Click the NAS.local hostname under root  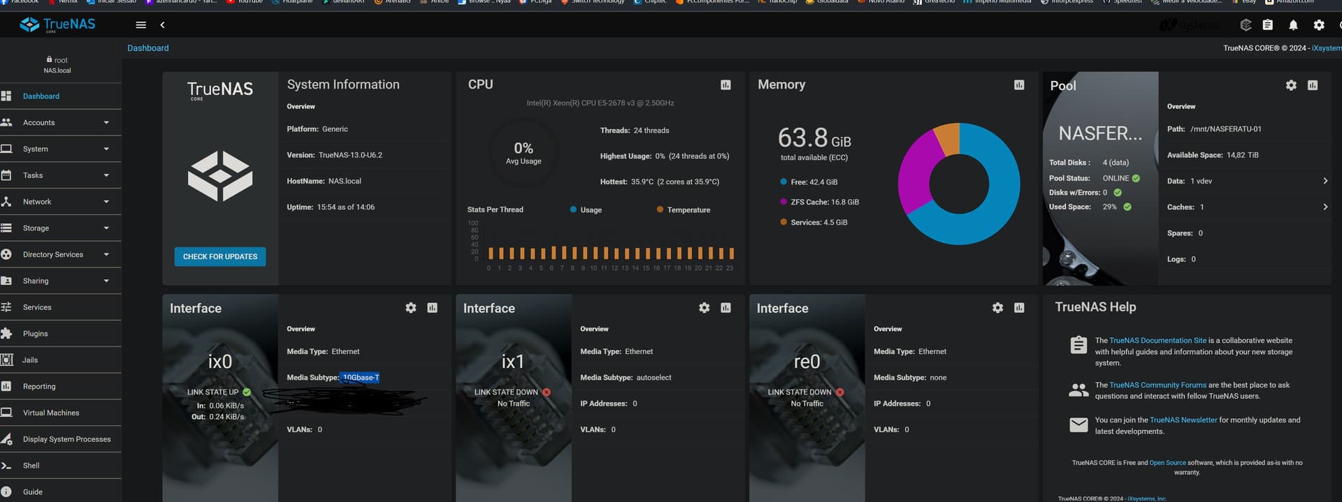click(57, 71)
